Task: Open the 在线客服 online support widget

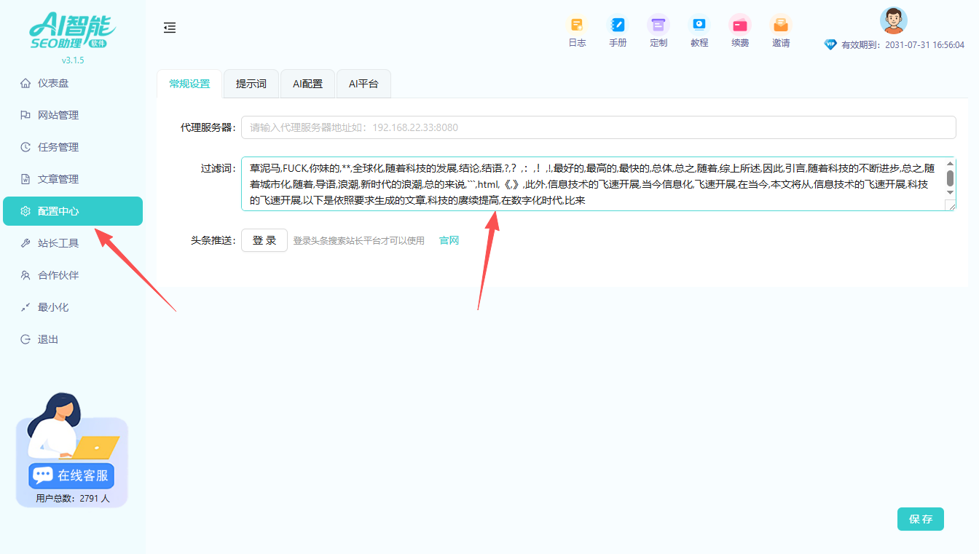Action: coord(71,475)
